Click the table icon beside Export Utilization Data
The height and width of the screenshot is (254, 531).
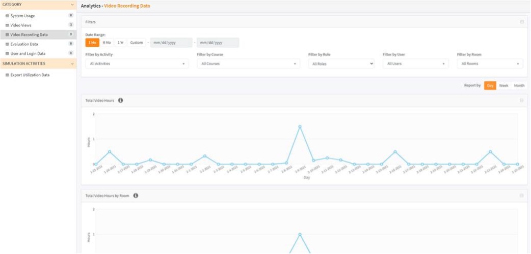pyautogui.click(x=7, y=75)
